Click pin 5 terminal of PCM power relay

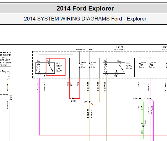[x=116, y=75]
